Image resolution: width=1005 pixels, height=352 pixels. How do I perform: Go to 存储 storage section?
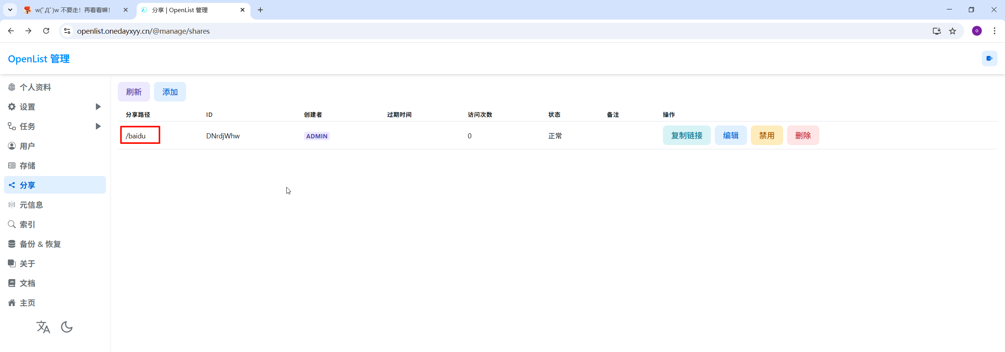[27, 165]
